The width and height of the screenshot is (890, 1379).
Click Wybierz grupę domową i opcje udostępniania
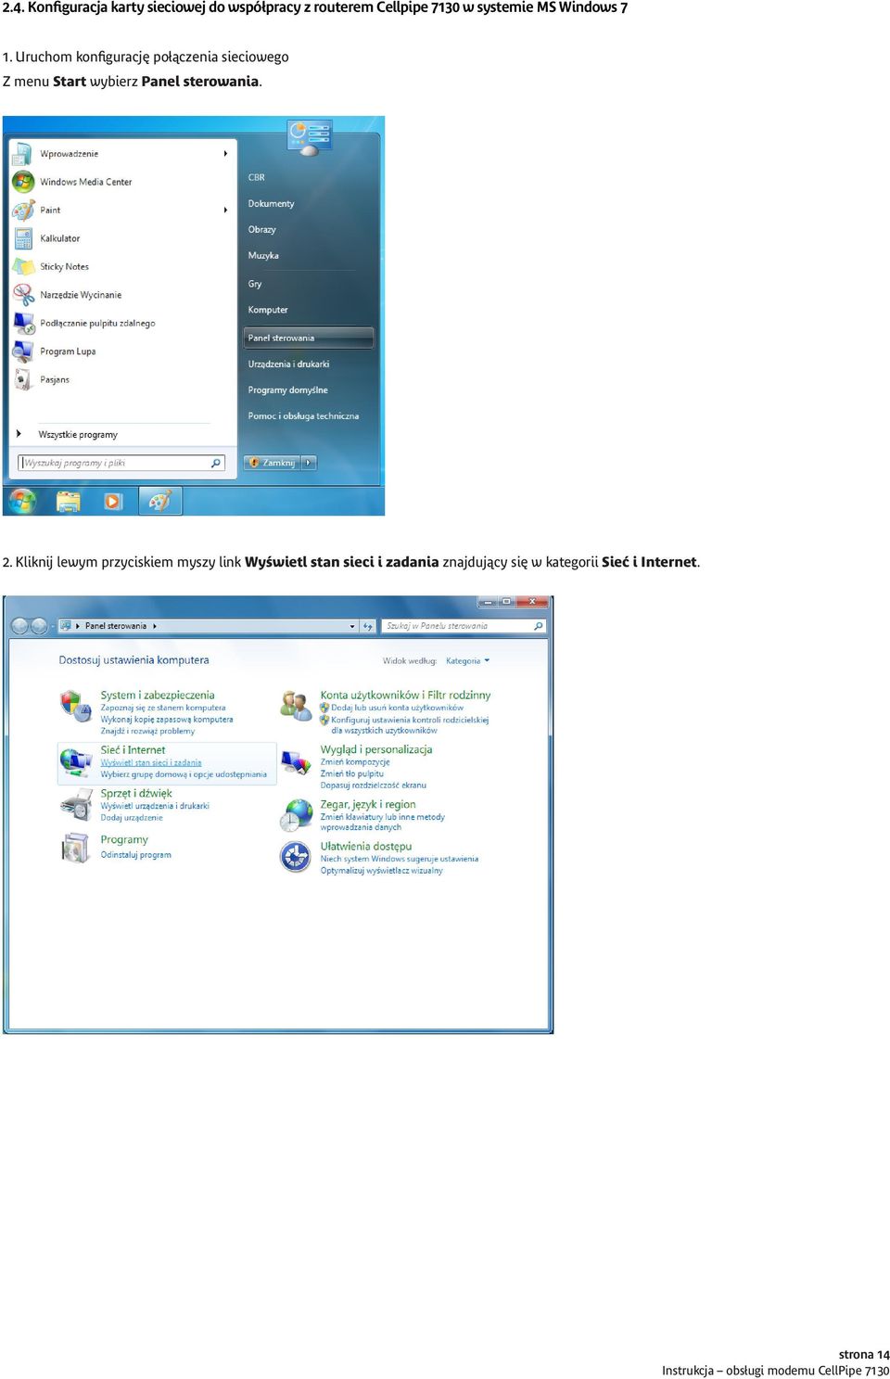(x=184, y=774)
